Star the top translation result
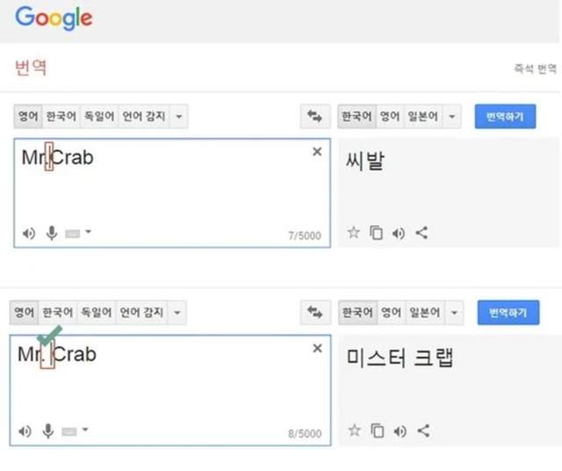562x471 pixels. click(x=354, y=233)
